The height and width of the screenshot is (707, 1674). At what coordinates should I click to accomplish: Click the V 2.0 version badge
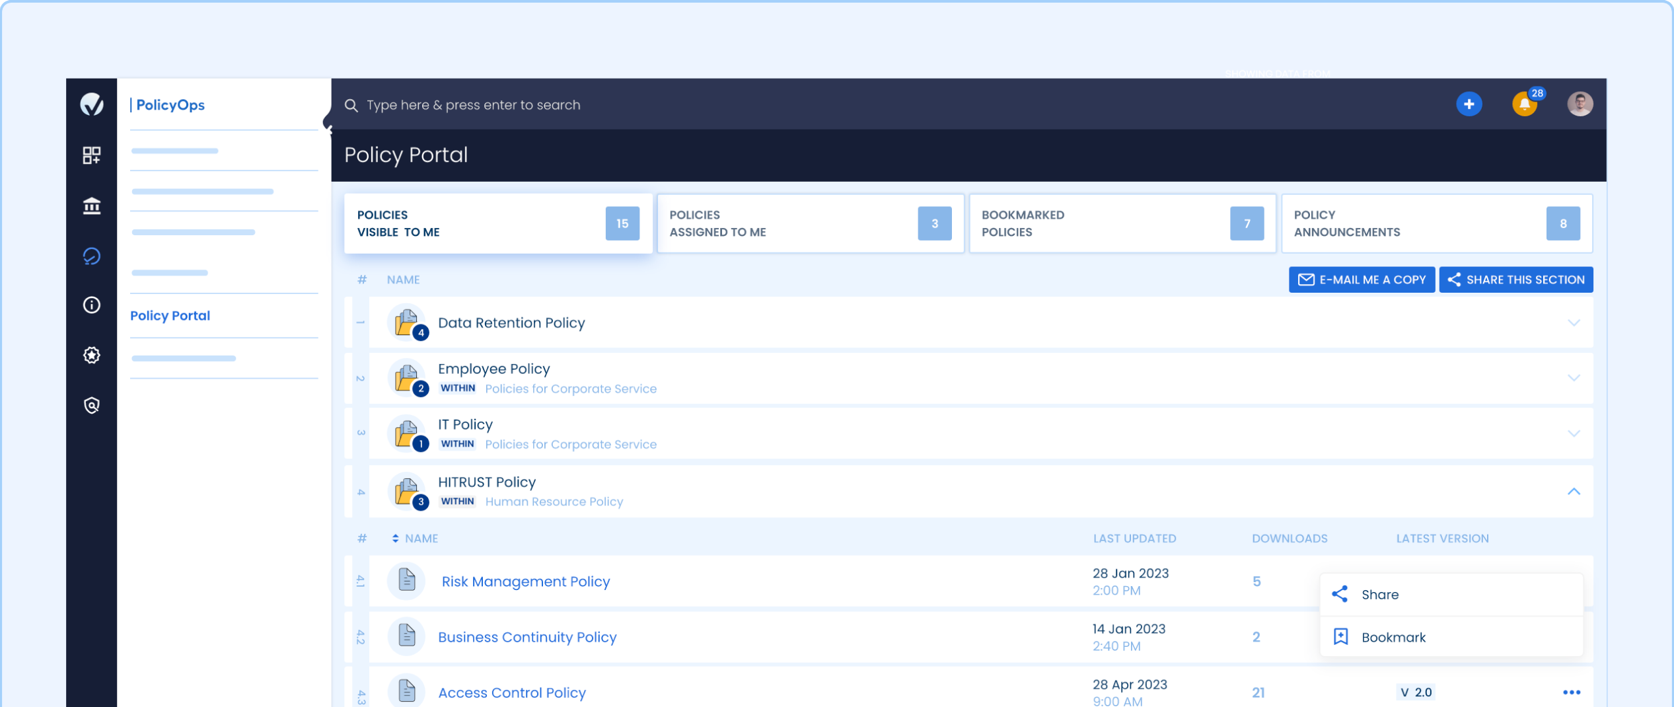(x=1415, y=692)
